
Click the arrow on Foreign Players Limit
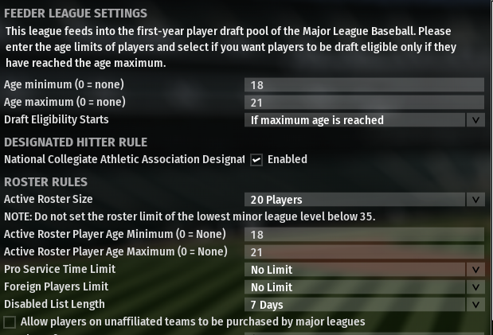click(475, 287)
